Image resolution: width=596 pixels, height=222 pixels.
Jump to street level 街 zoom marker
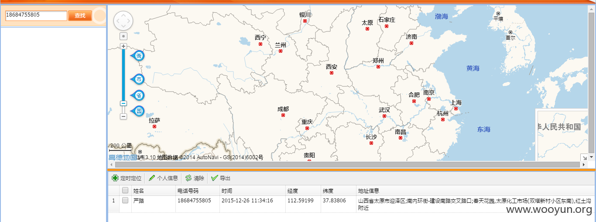pyautogui.click(x=138, y=56)
